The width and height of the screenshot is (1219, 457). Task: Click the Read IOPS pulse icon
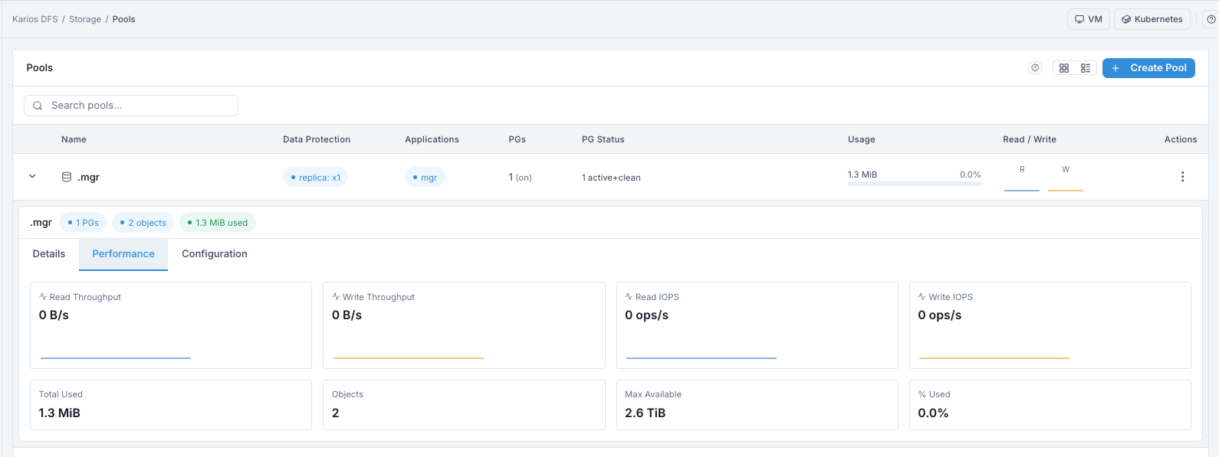(x=629, y=296)
